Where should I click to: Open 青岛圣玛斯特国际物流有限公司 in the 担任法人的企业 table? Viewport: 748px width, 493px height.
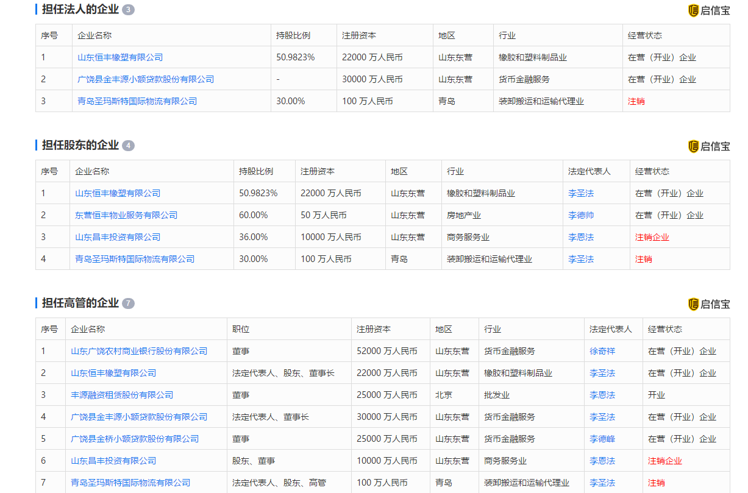click(x=137, y=101)
